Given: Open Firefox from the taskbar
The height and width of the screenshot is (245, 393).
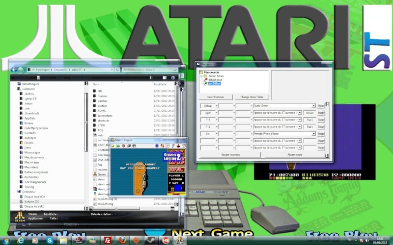Looking at the screenshot, I should click(x=122, y=241).
